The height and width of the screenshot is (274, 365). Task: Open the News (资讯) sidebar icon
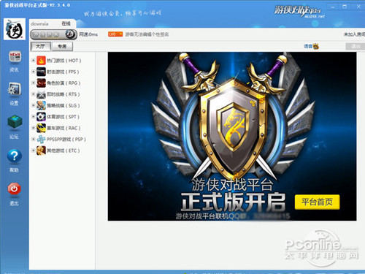tap(15, 57)
